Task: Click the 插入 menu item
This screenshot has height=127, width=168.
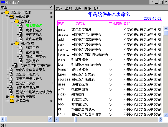Action: [59, 8]
